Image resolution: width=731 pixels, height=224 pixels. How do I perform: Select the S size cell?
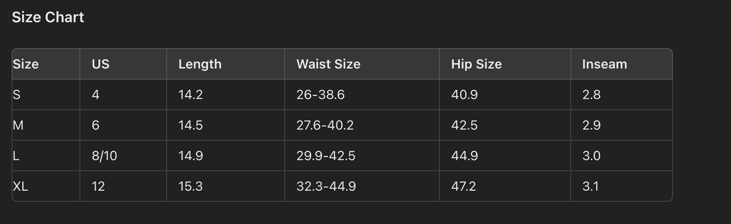coord(17,95)
